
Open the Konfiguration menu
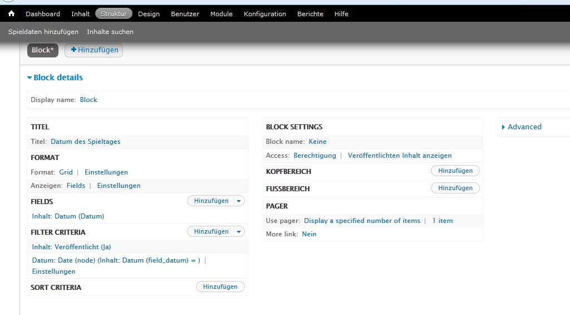pyautogui.click(x=264, y=14)
